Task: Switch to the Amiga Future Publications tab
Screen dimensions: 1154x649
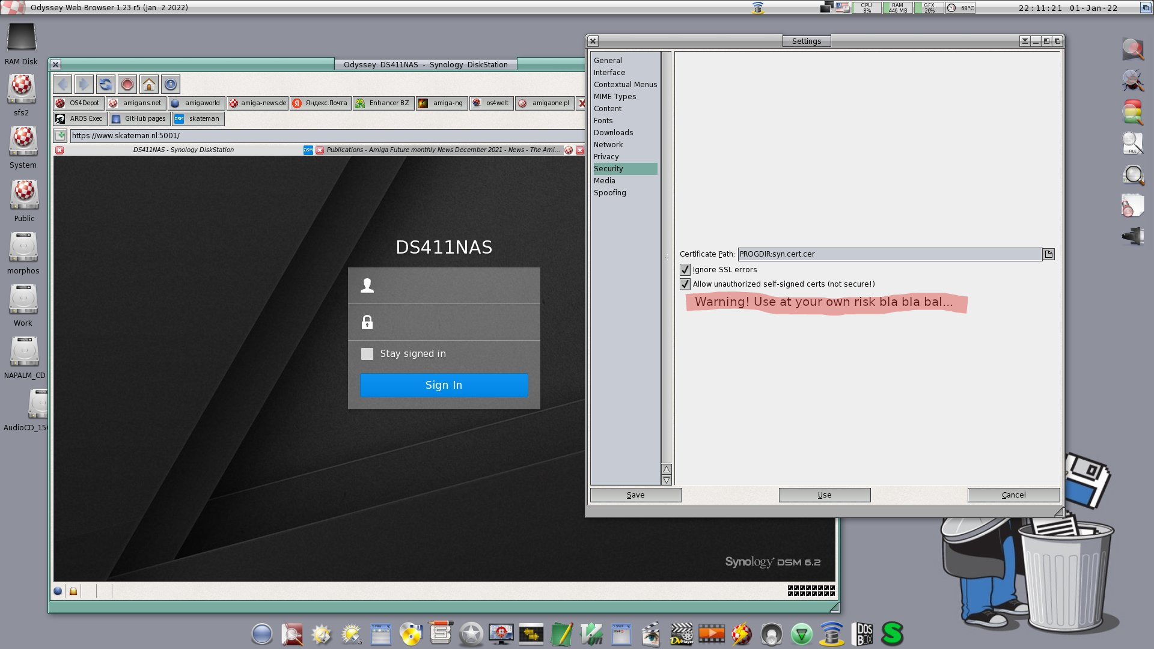Action: pos(443,150)
